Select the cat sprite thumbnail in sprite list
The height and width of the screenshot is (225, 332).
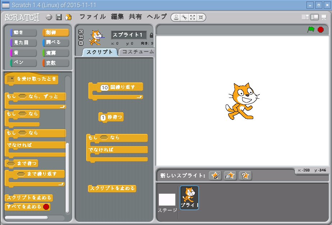189,198
